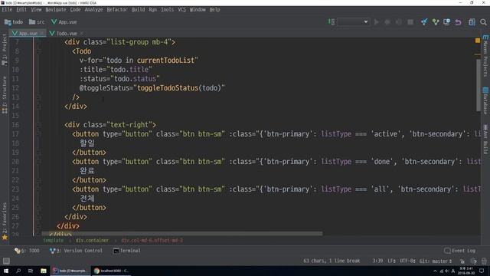This screenshot has width=490, height=276.
Task: Click the LF line separator selector
Action: click(391, 261)
